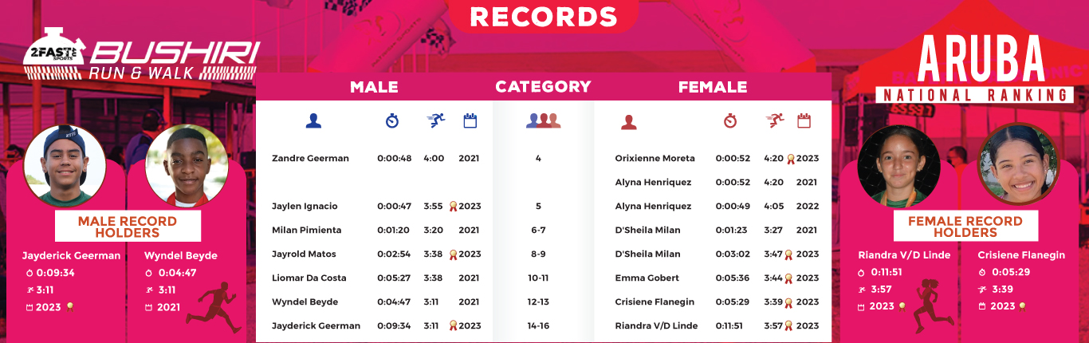Open Jayderick Geerman's profile photo
Screen dimensions: 1089x343
[x=65, y=166]
